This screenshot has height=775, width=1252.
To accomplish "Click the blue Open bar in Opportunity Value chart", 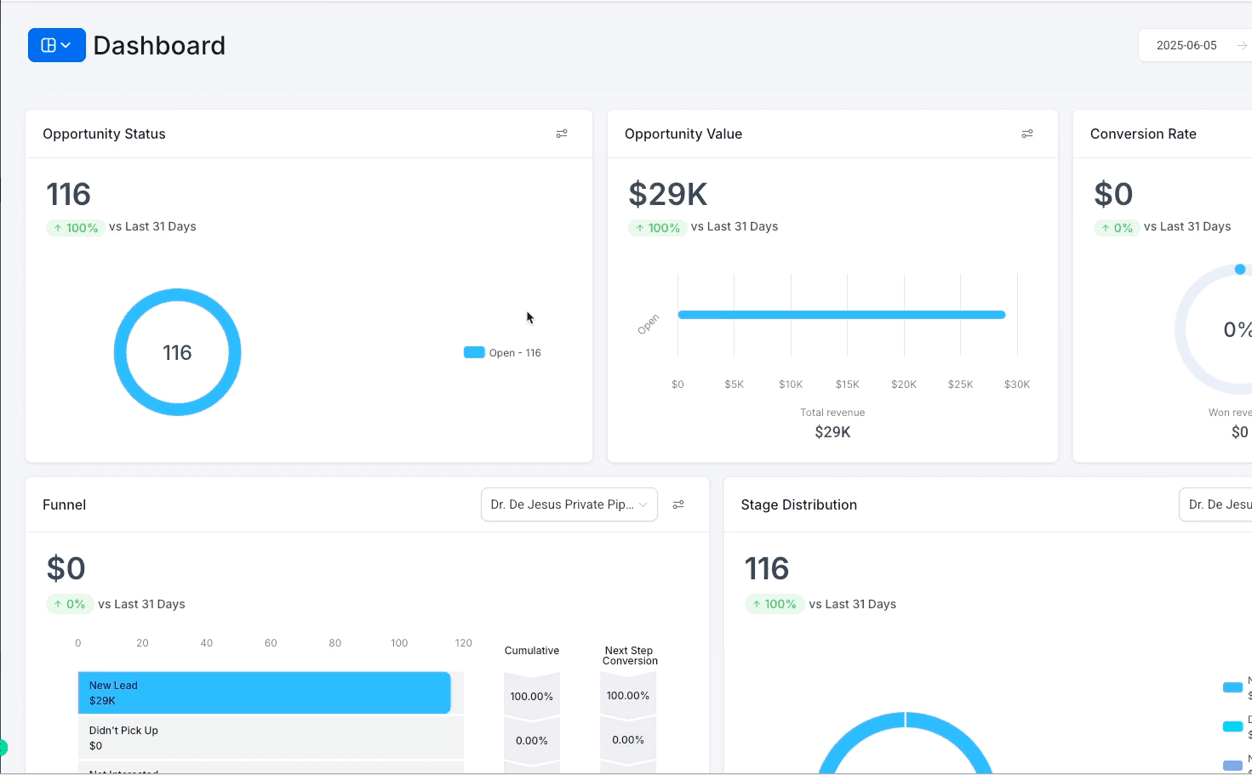I will (842, 314).
